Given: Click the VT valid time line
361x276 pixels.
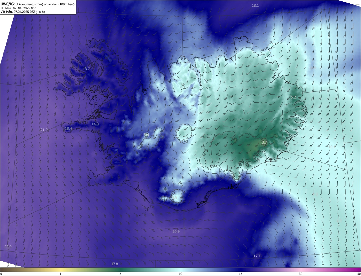Looking at the screenshot, I should (x=23, y=12).
